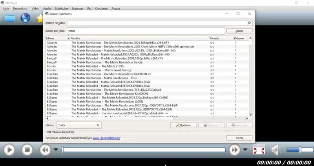Open forward options dropdown arrow
This screenshot has height=166, width=314.
pos(245,150)
